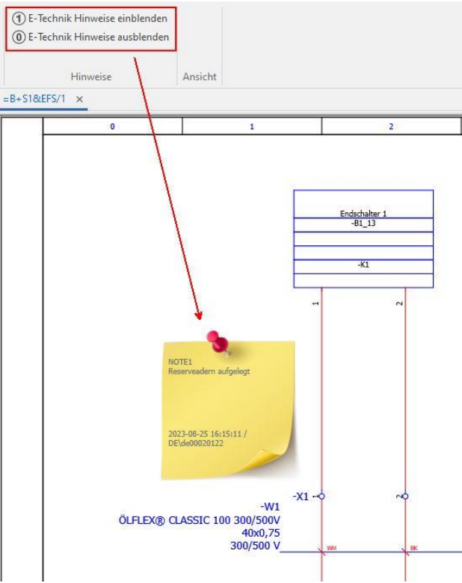This screenshot has height=583, width=462.
Task: Click the circled 1 icon for Hinweise einblenden
Action: click(18, 18)
